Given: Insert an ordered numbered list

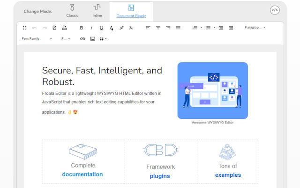Looking at the screenshot, I should [195, 28].
